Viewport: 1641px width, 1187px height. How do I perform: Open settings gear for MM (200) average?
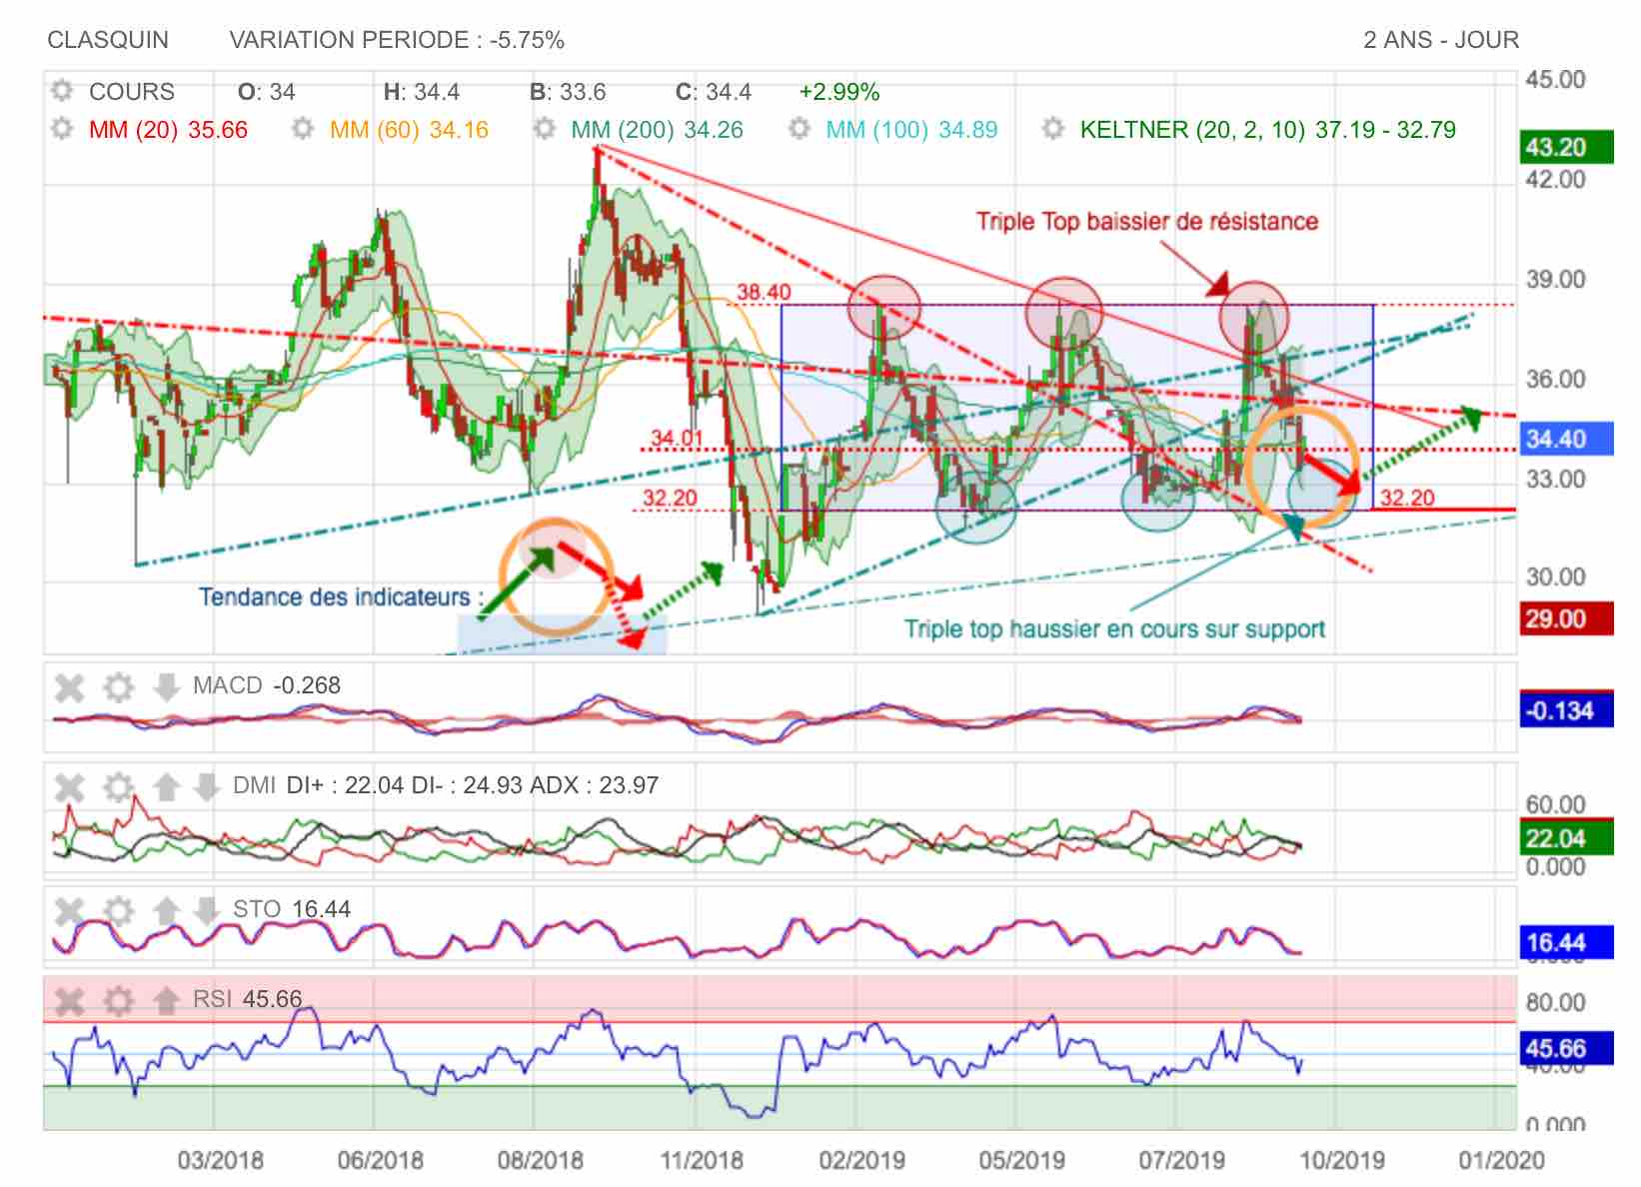[544, 129]
